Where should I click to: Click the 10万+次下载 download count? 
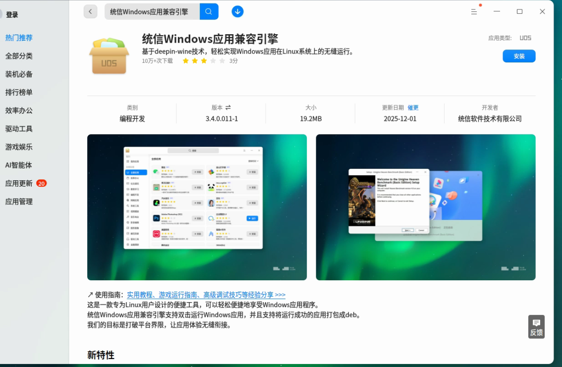157,61
